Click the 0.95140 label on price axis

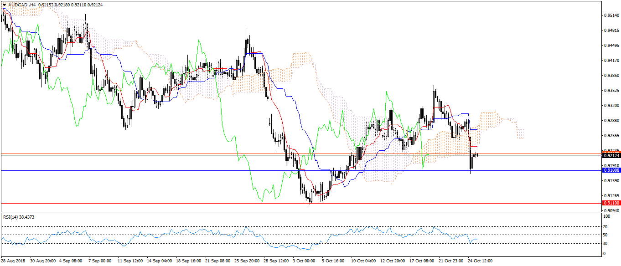pos(611,15)
